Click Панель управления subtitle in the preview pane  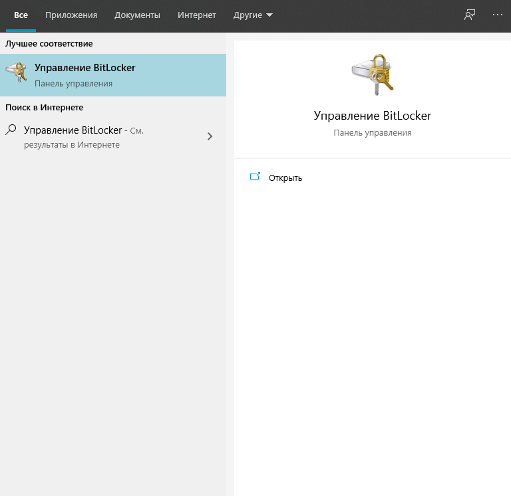coord(372,133)
